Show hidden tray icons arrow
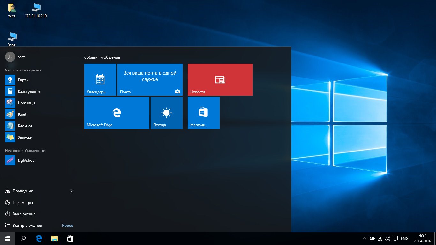The width and height of the screenshot is (436, 245). [x=365, y=239]
